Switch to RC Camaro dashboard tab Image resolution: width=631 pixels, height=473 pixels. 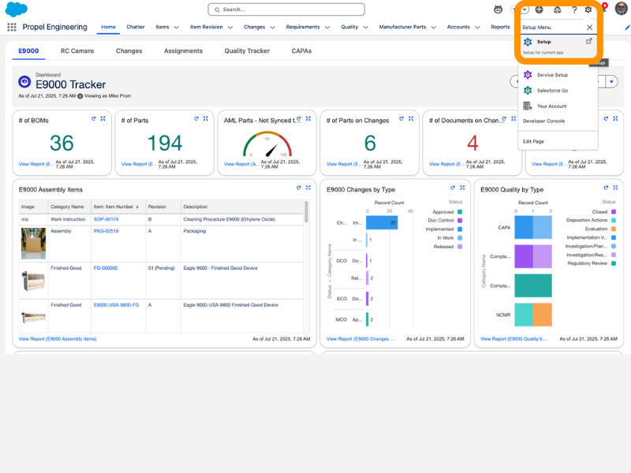tap(77, 51)
